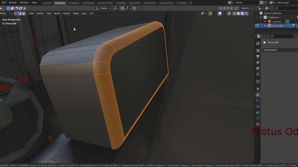Open the Render properties tab

click(x=258, y=51)
